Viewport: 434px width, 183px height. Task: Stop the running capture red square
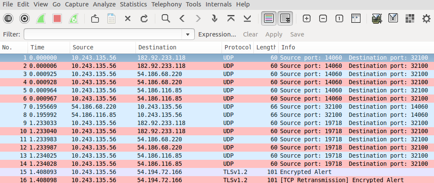coord(57,18)
